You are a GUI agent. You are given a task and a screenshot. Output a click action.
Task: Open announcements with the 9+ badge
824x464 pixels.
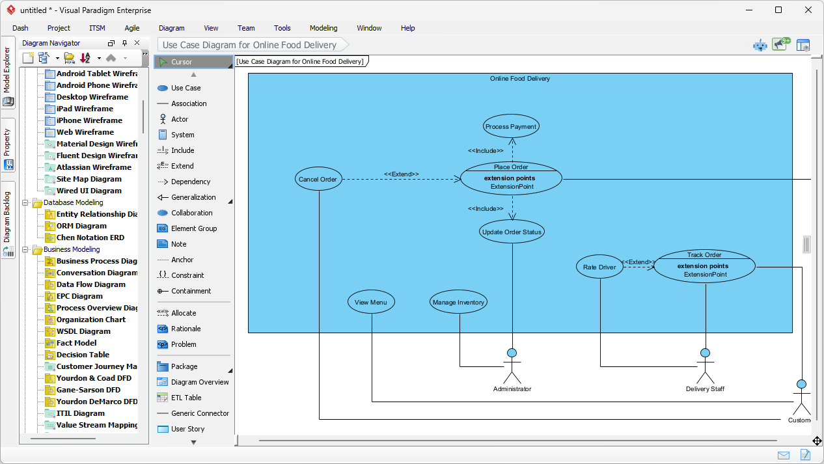point(781,44)
